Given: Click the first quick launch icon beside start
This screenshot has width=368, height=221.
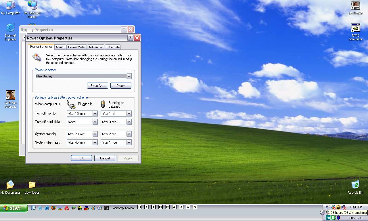Looking at the screenshot, I should [x=33, y=208].
